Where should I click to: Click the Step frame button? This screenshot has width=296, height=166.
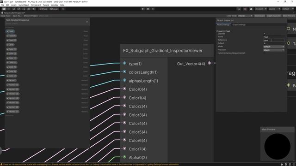153,9
